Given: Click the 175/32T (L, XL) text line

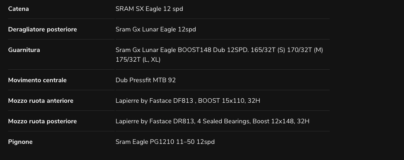Looking at the screenshot, I should point(138,60).
